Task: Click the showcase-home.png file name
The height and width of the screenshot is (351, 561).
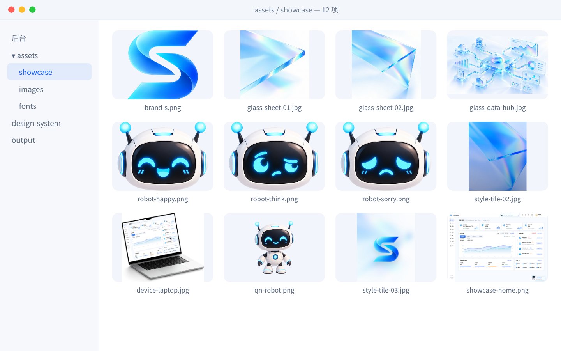Action: click(497, 290)
